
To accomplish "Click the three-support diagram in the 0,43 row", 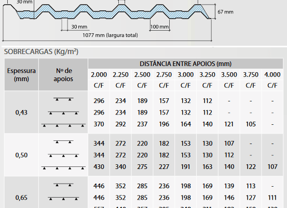I will pos(63,113).
